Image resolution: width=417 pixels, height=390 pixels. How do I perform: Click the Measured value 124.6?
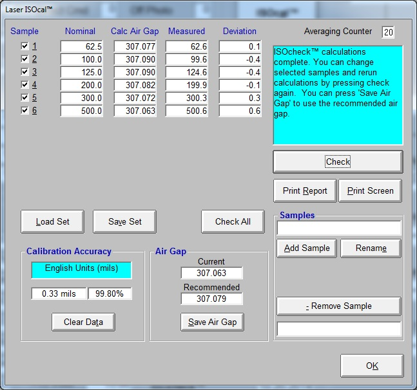187,72
